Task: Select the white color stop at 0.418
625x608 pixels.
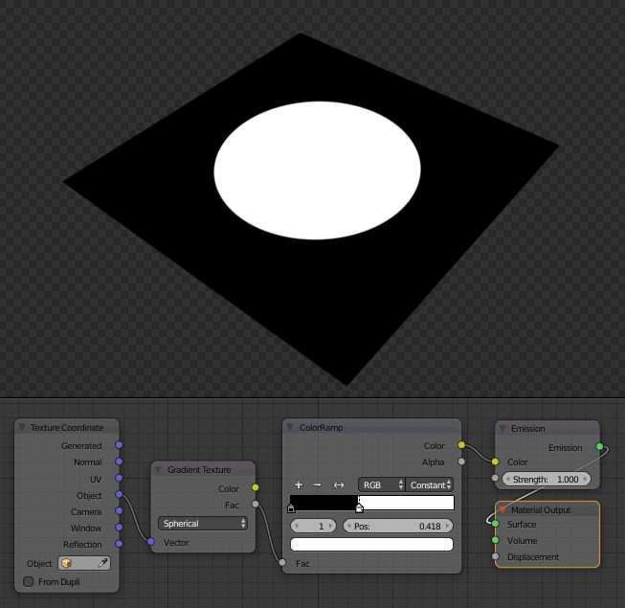Action: tap(359, 508)
